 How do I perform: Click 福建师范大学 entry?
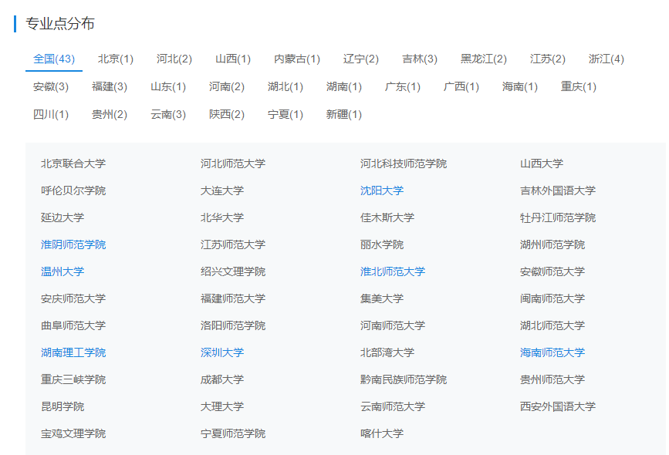point(233,298)
